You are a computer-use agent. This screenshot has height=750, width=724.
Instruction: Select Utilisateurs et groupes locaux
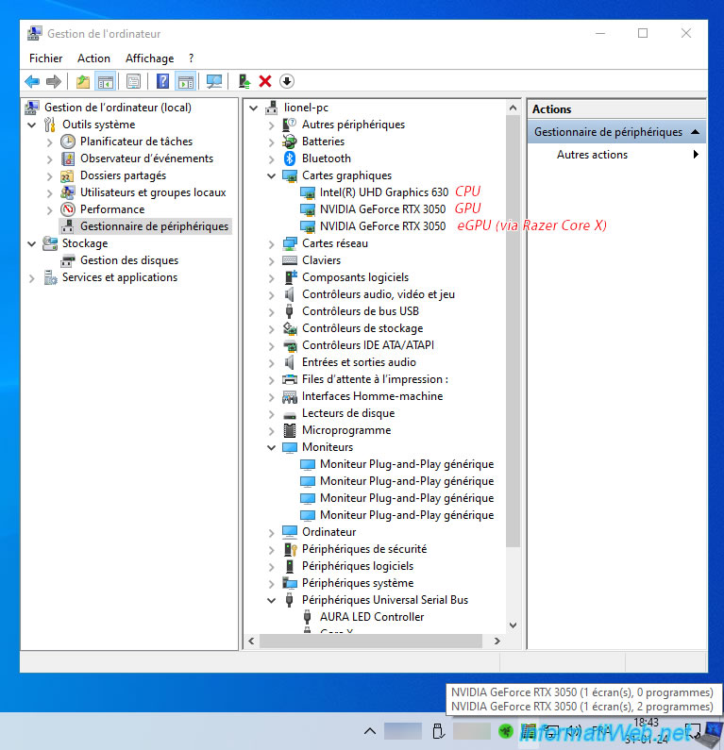click(x=153, y=192)
